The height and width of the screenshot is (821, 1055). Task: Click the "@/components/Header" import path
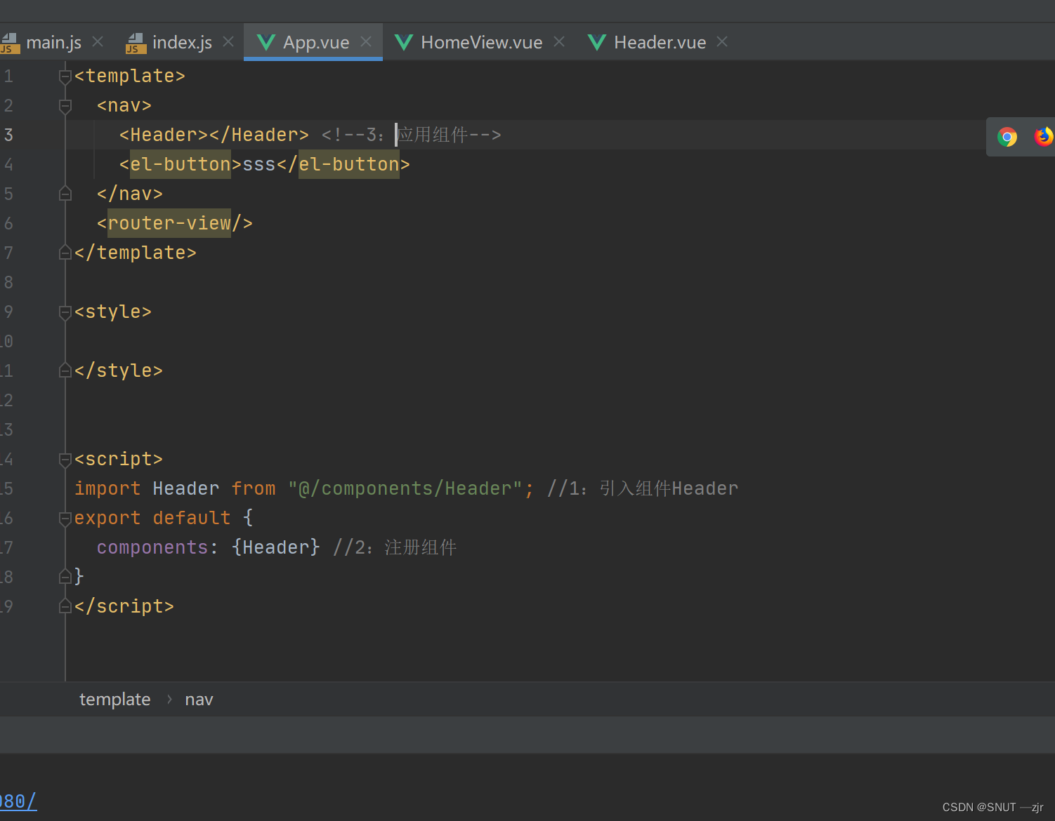pos(405,488)
